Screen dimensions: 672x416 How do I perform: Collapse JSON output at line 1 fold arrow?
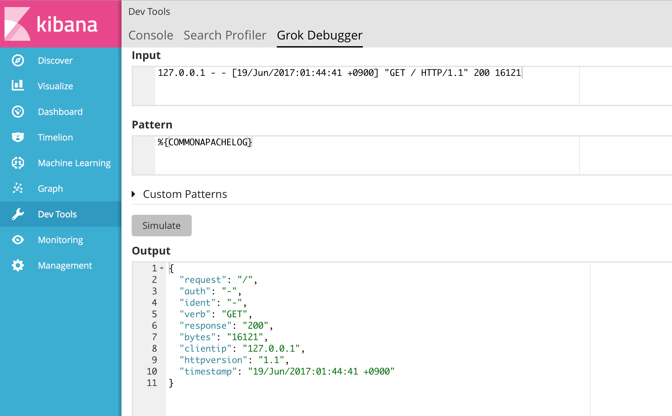[x=162, y=268]
